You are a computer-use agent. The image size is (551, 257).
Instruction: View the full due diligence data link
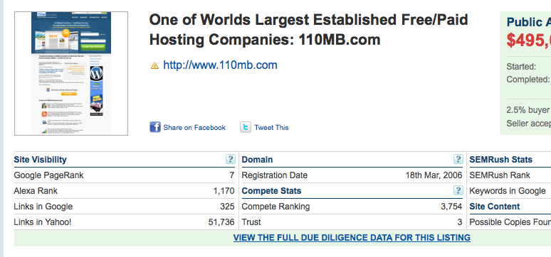coord(352,237)
